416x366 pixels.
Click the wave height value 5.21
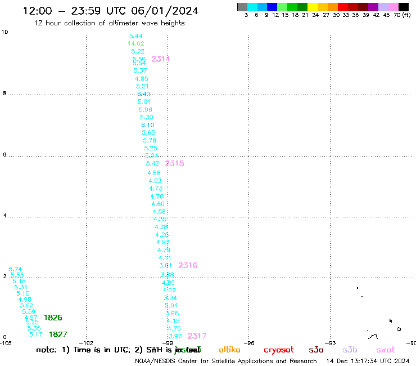142,86
